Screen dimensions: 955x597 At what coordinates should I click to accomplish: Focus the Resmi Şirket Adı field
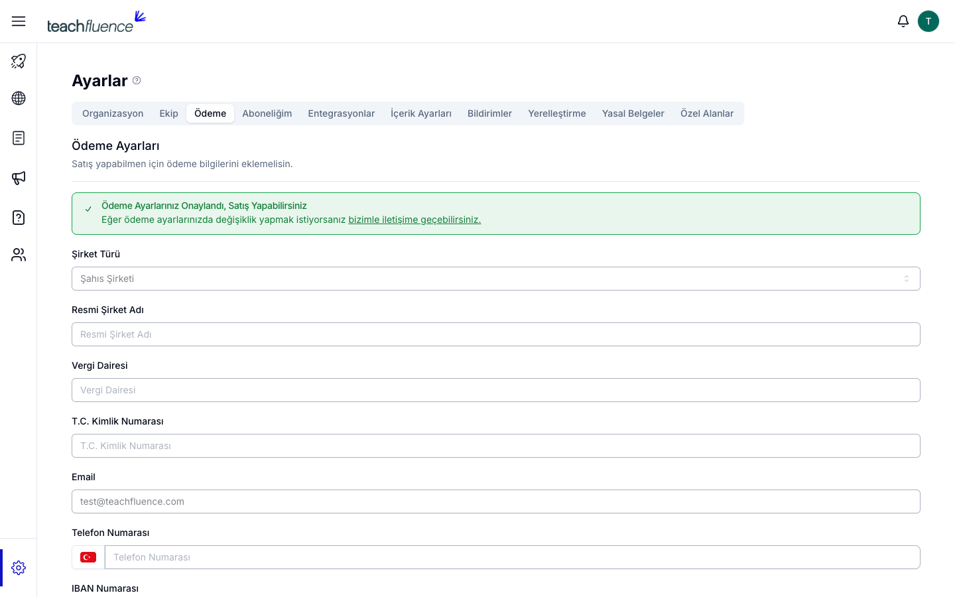496,334
